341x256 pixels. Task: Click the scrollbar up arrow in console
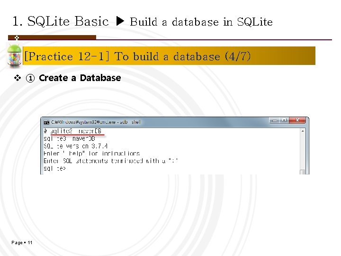(303, 131)
